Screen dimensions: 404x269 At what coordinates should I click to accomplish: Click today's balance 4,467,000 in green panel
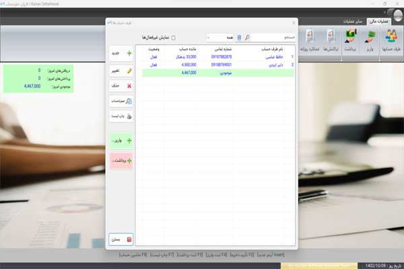pyautogui.click(x=32, y=86)
